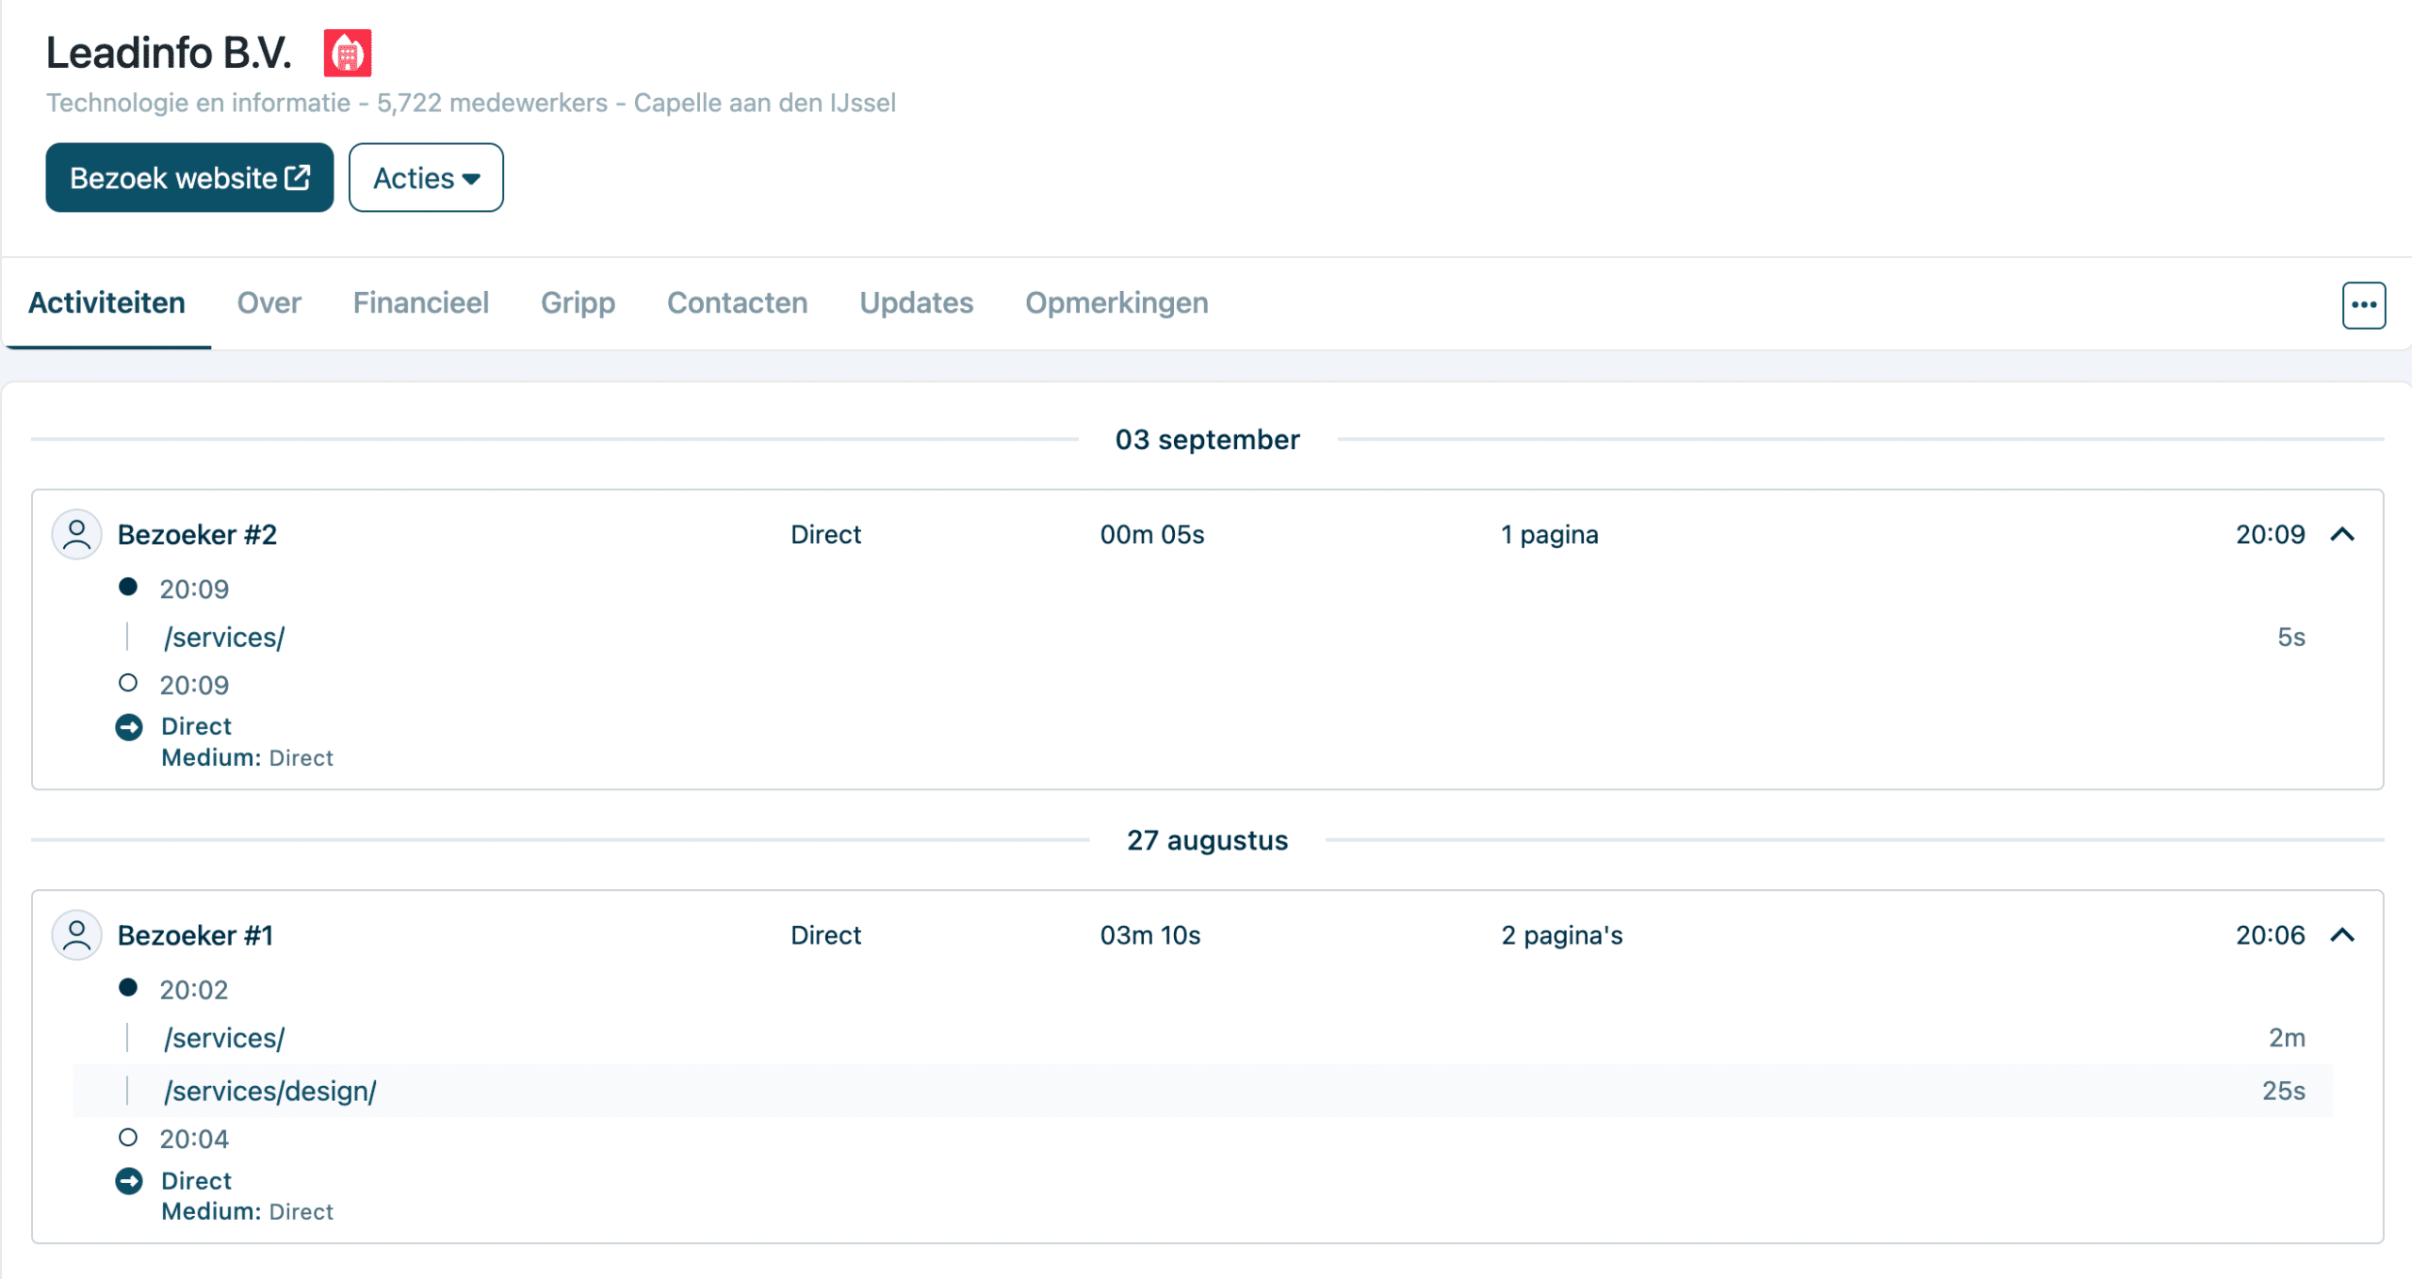Click the external-link icon on Bezoek website button
This screenshot has width=2412, height=1279.
coord(297,176)
